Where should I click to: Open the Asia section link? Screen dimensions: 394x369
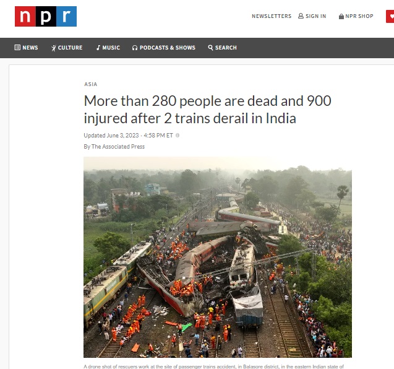(x=91, y=84)
